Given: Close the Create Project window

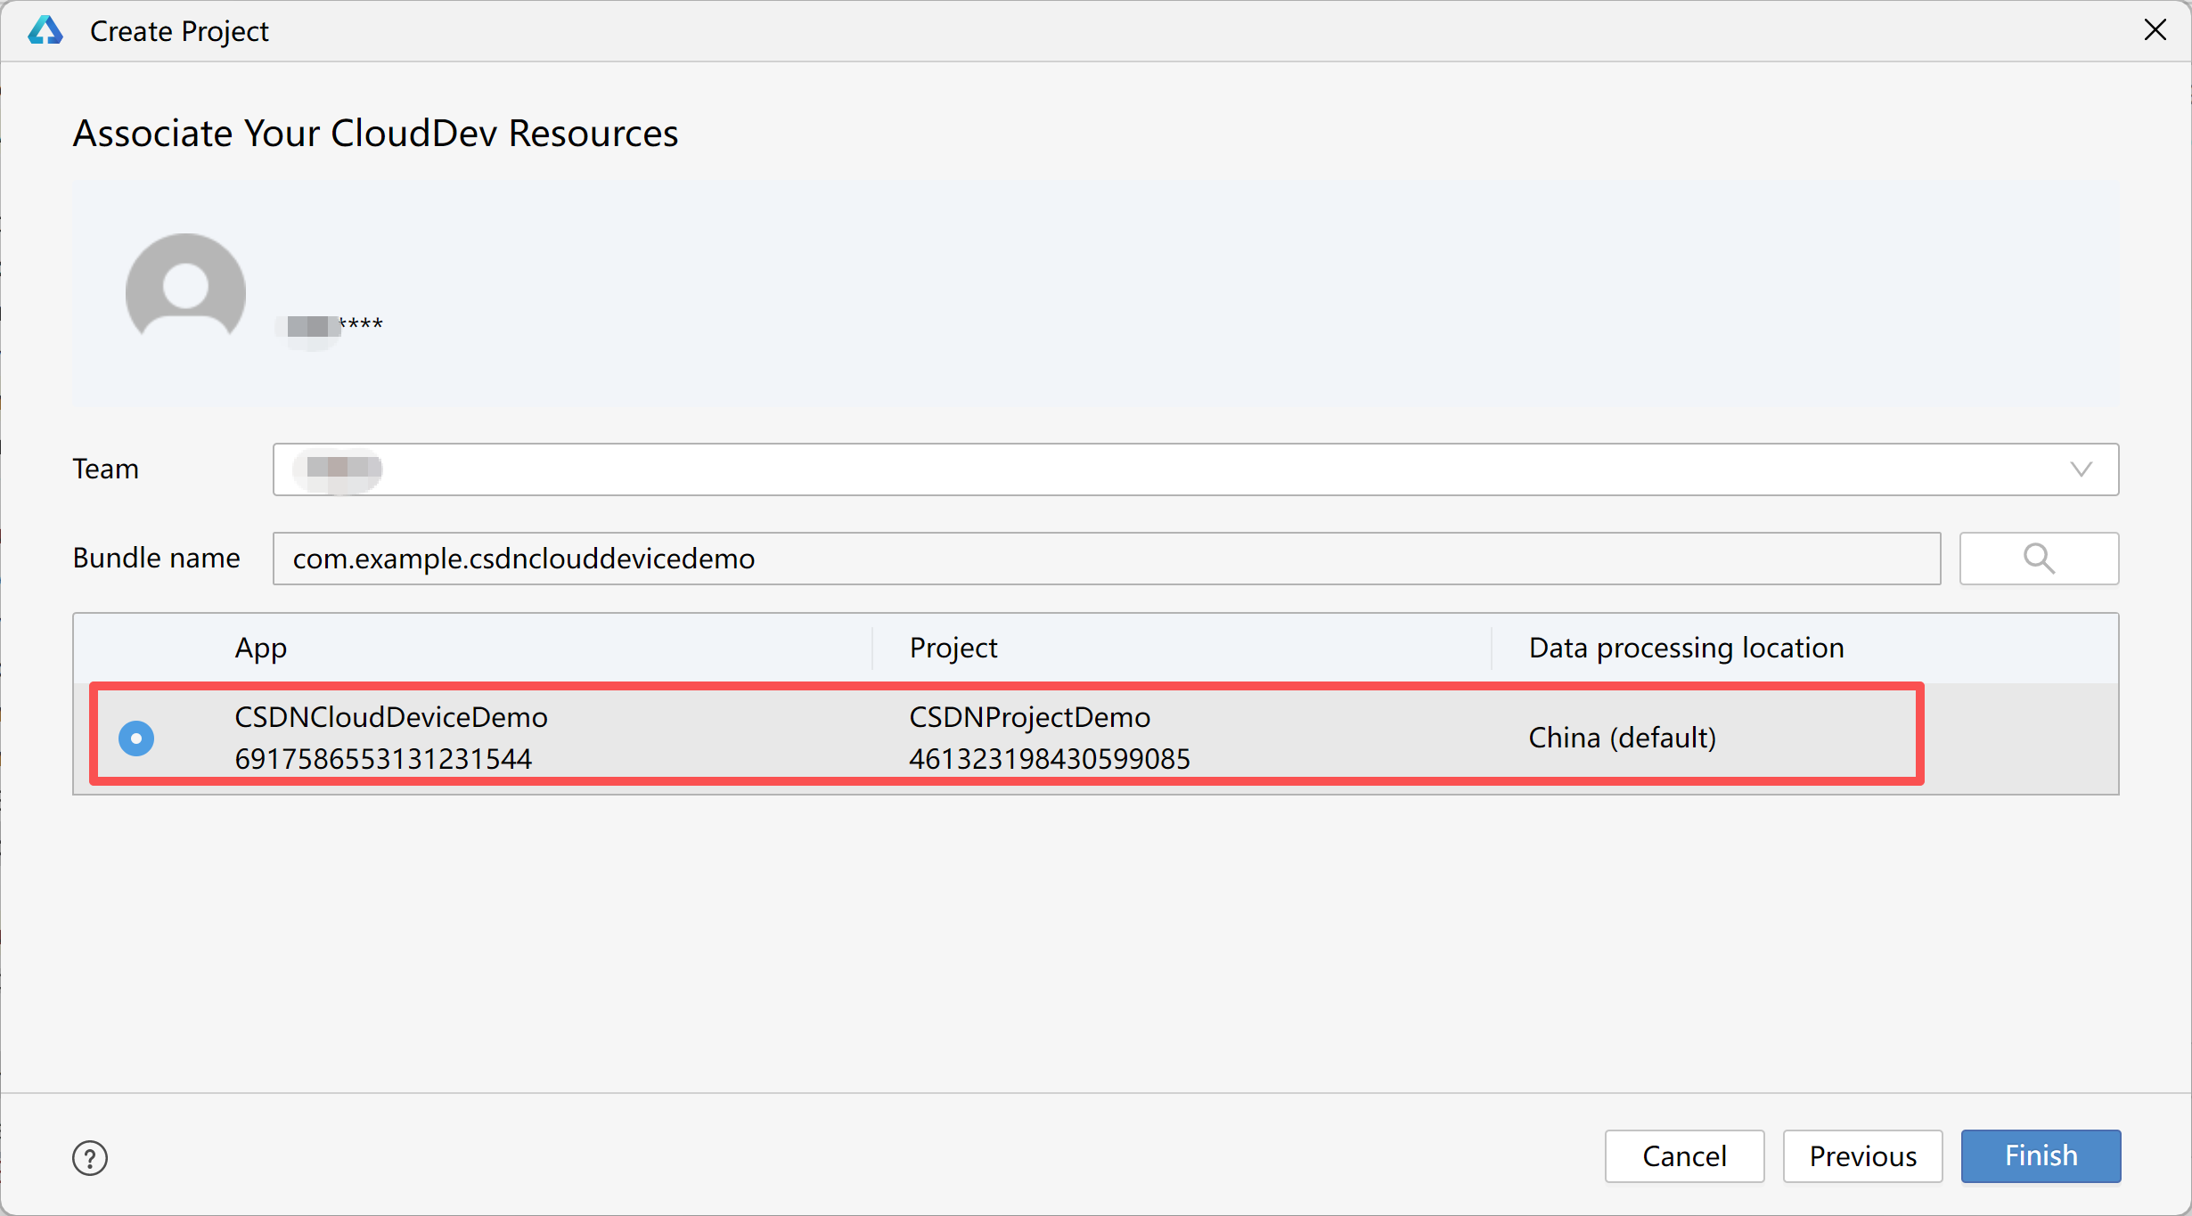Looking at the screenshot, I should pyautogui.click(x=2155, y=30).
